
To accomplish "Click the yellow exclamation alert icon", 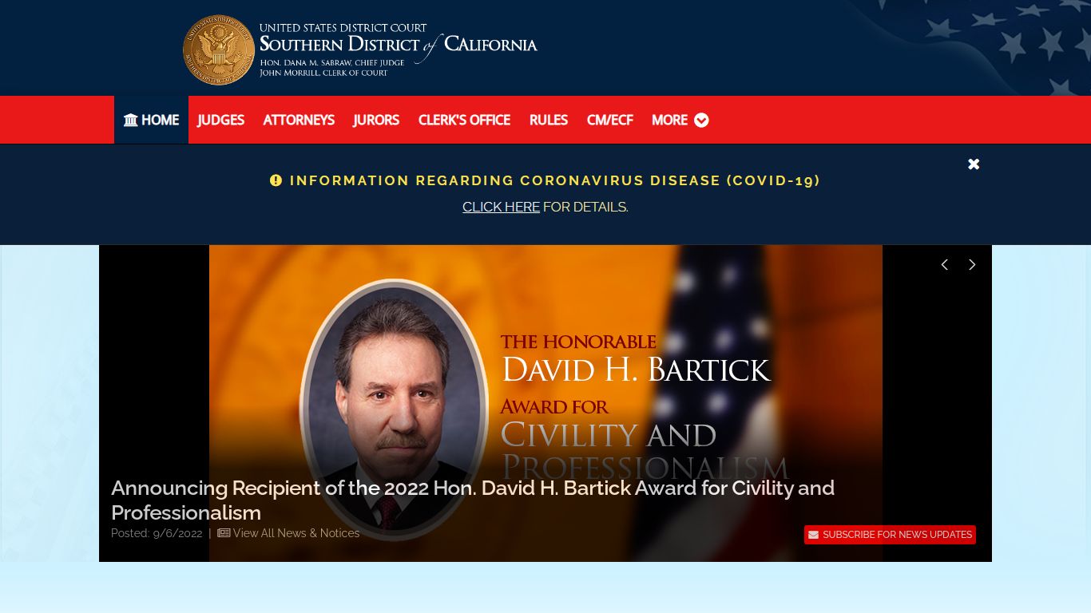I will 276,180.
